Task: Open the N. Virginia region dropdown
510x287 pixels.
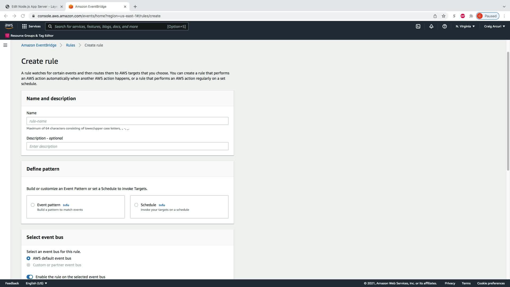Action: click(x=465, y=26)
